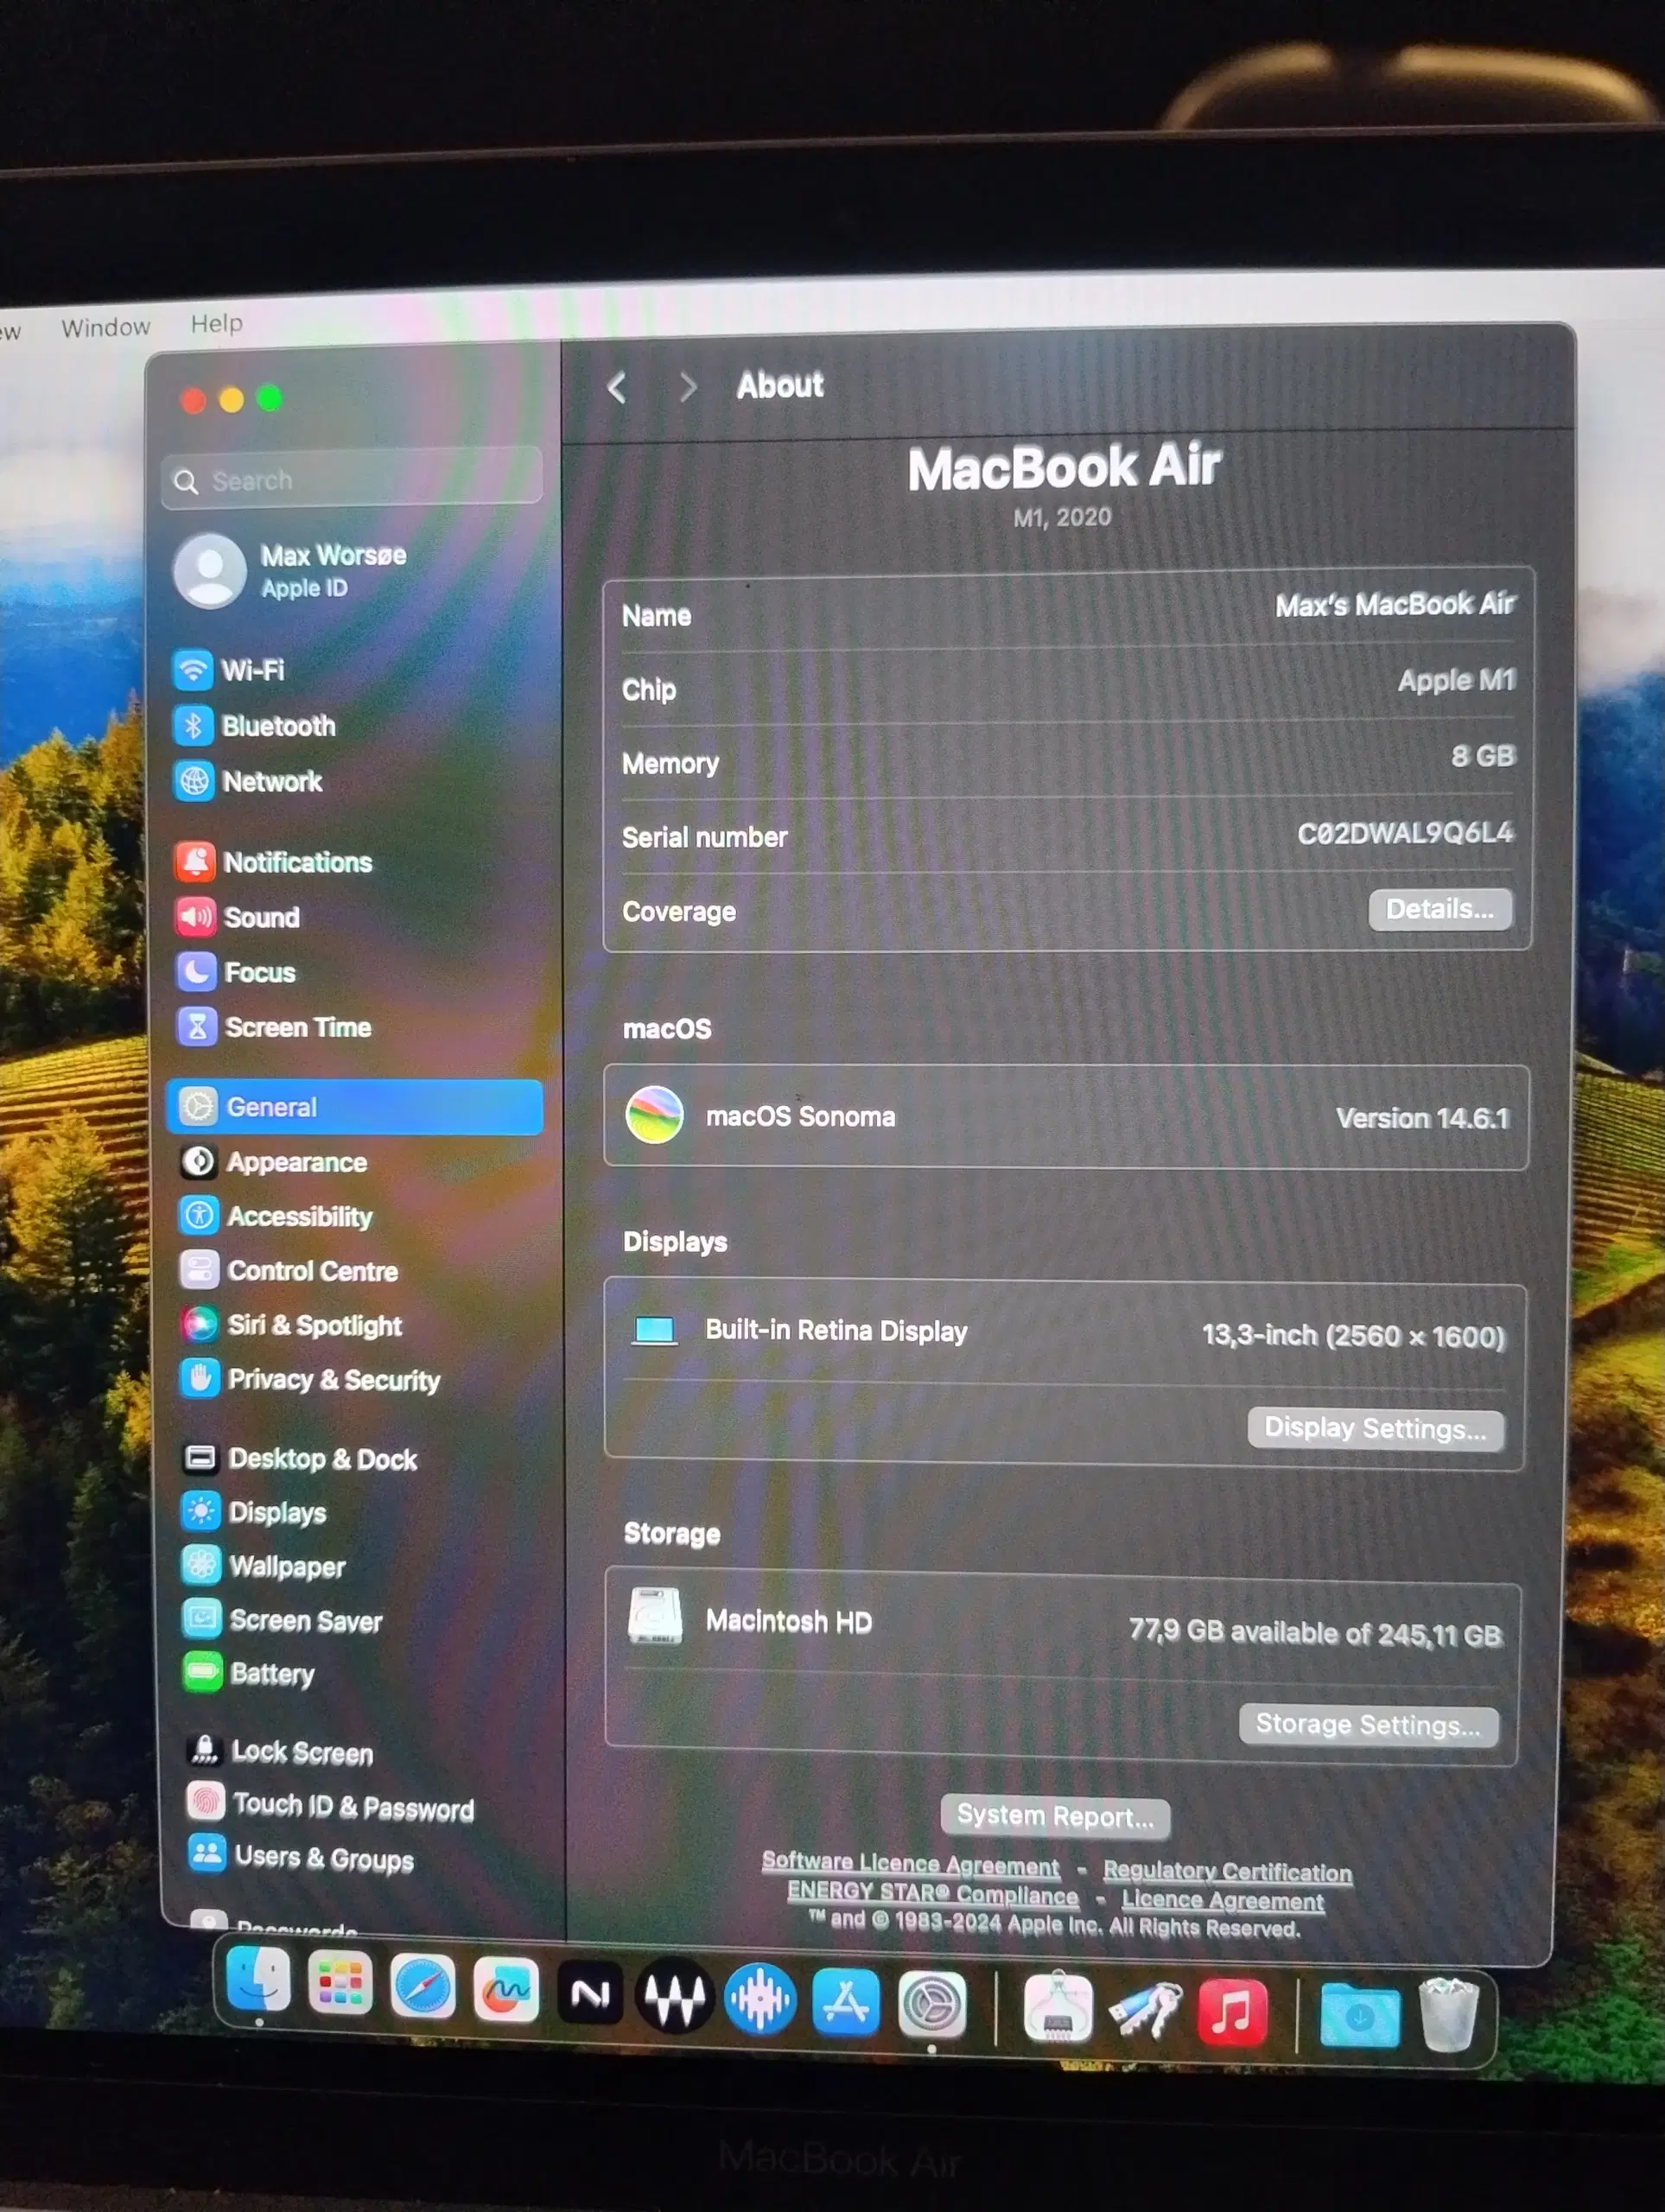Click Storage Settings button

tap(1368, 1725)
